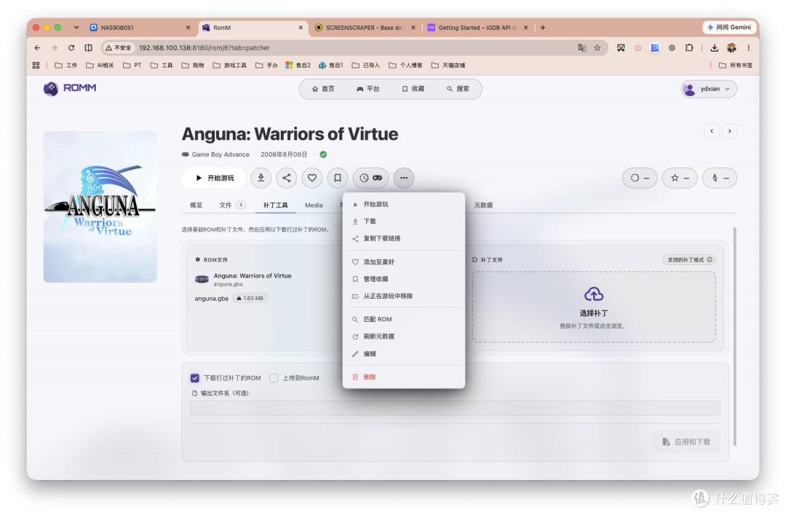Select the Patcher (补丁工具) tab
The width and height of the screenshot is (786, 515).
tap(275, 205)
